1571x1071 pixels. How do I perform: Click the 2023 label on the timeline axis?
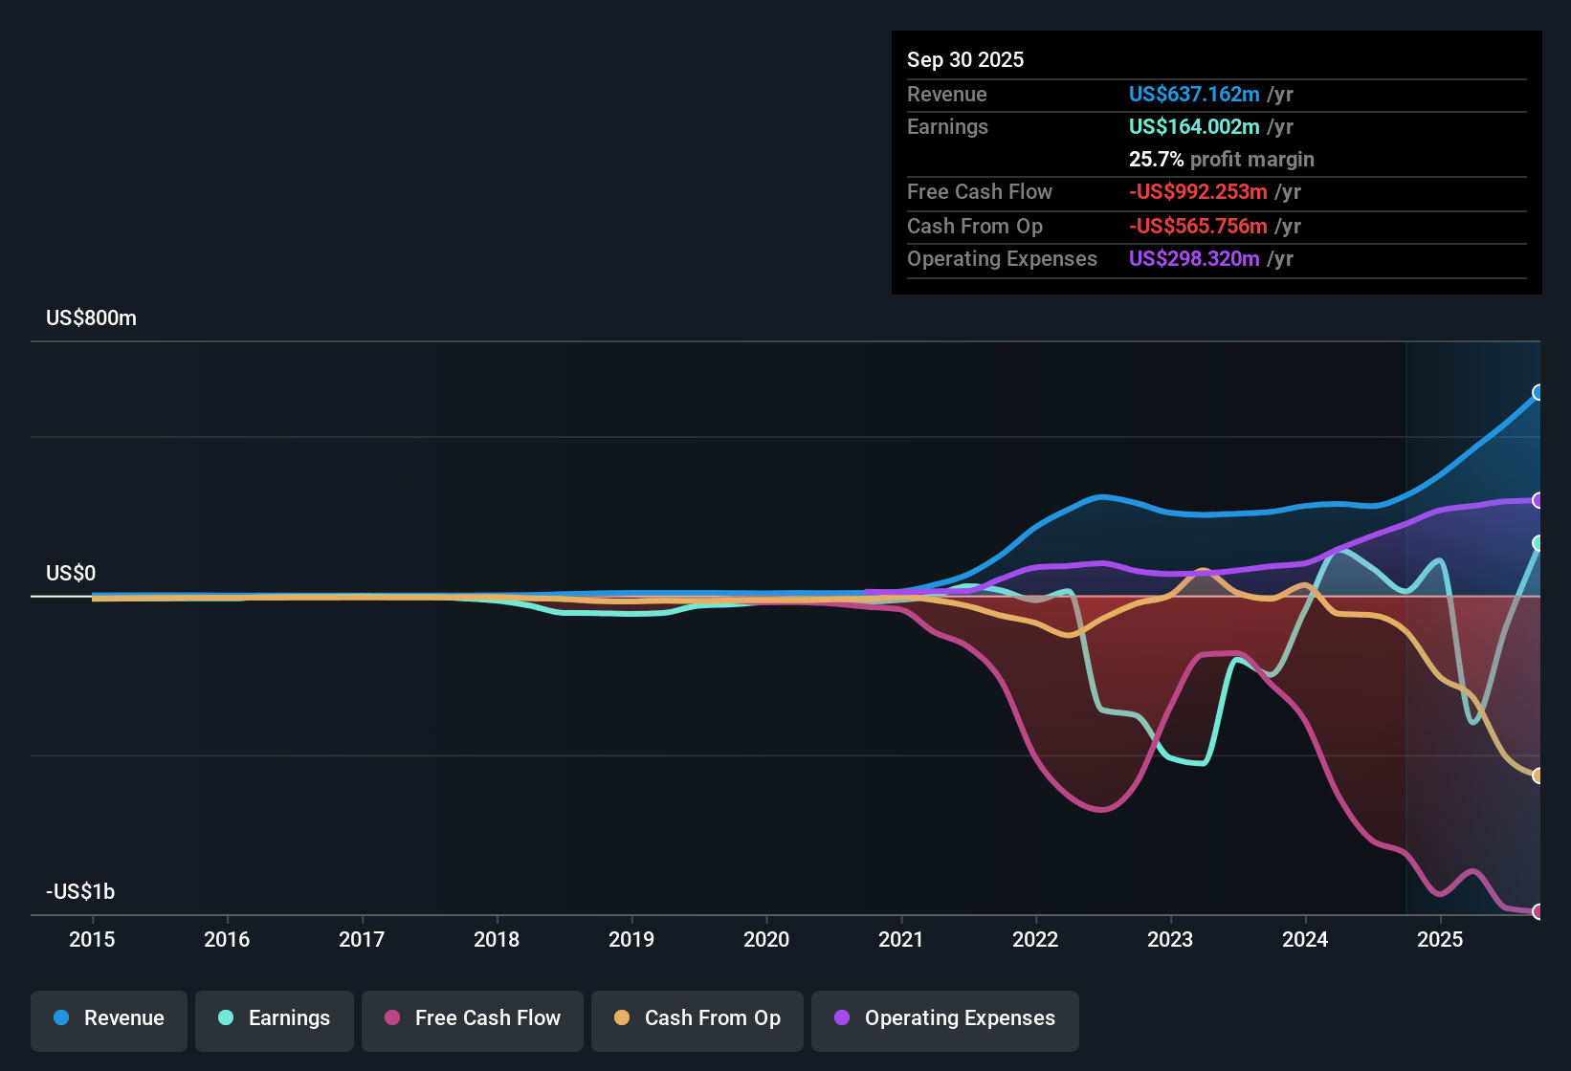1170,940
